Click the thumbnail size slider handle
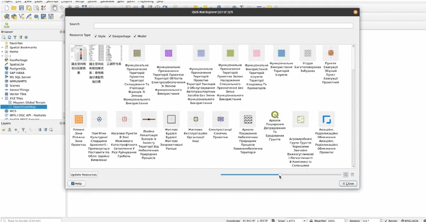Image resolution: width=426 pixels, height=222 pixels. click(280, 174)
